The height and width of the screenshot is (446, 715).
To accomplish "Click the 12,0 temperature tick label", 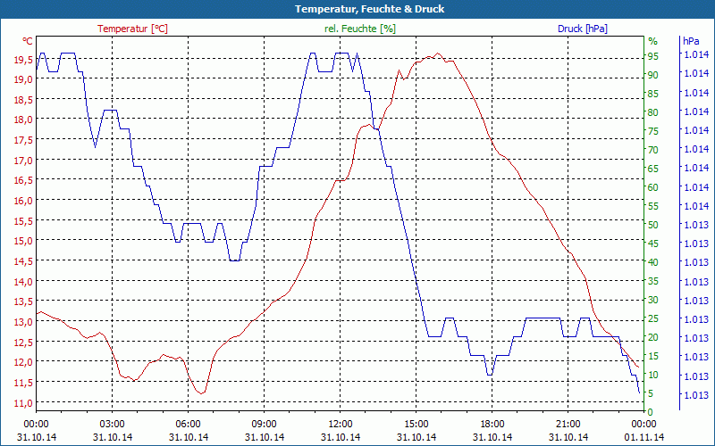I will click(x=23, y=363).
